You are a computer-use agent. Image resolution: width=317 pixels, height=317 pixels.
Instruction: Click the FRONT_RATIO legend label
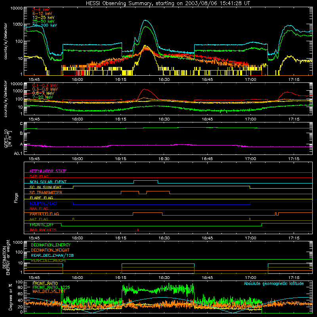point(45,283)
